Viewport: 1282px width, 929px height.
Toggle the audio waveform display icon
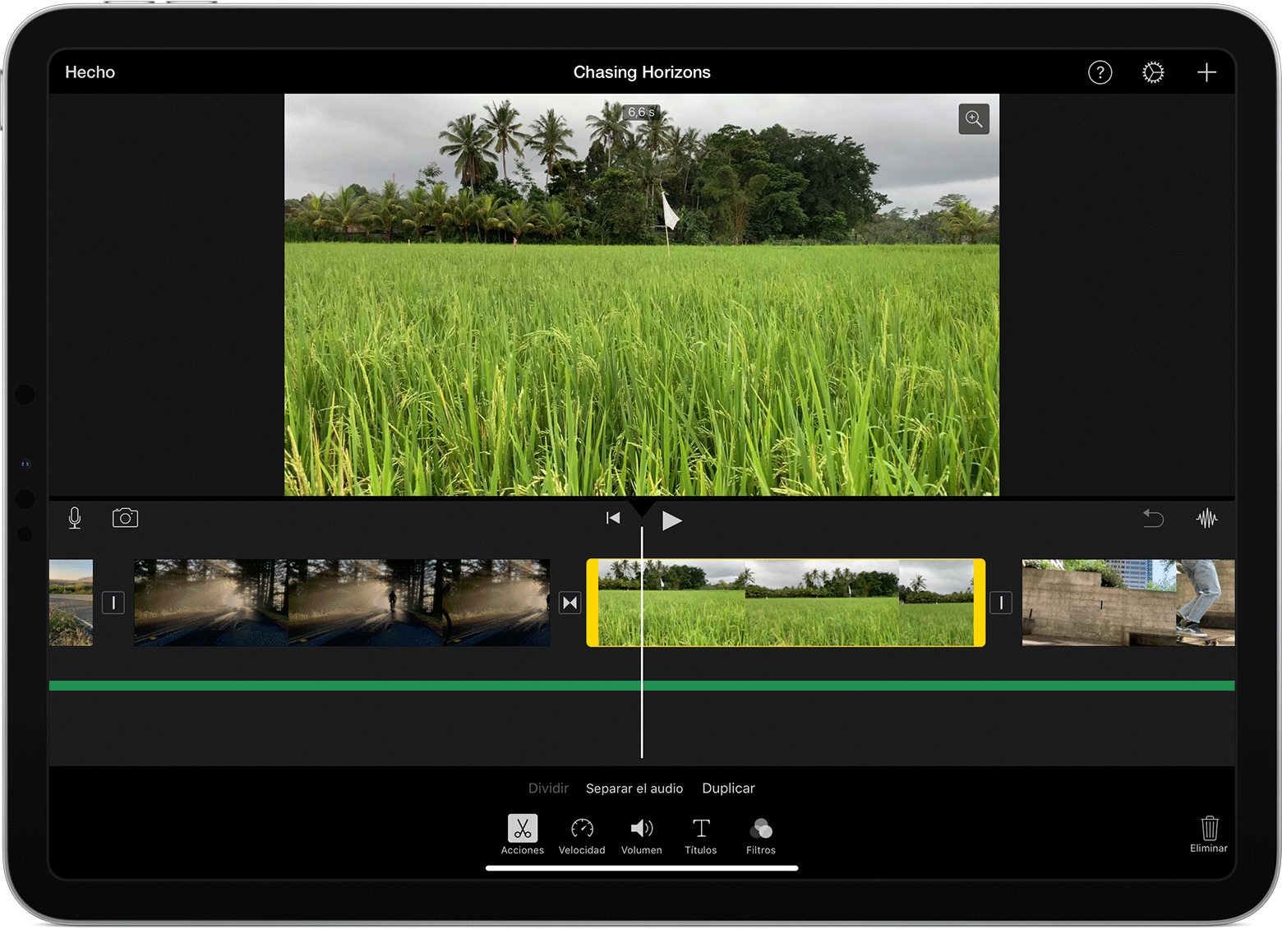(x=1206, y=519)
